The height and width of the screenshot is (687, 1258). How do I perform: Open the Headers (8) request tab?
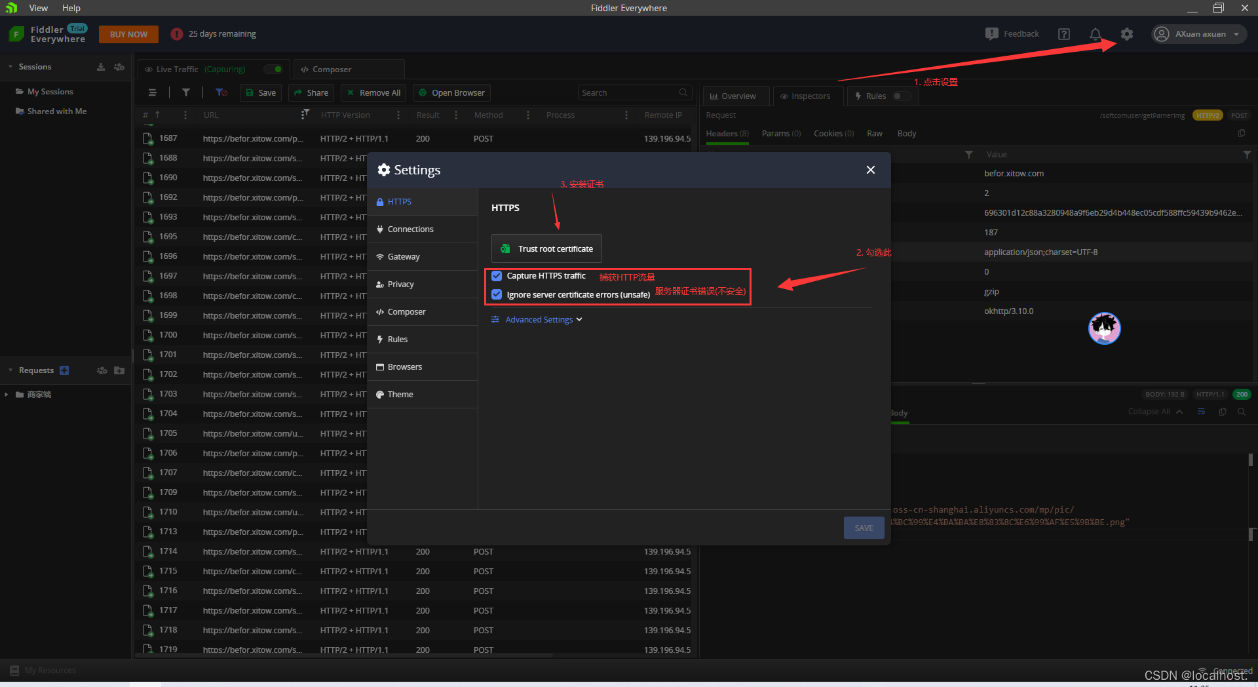(x=727, y=134)
